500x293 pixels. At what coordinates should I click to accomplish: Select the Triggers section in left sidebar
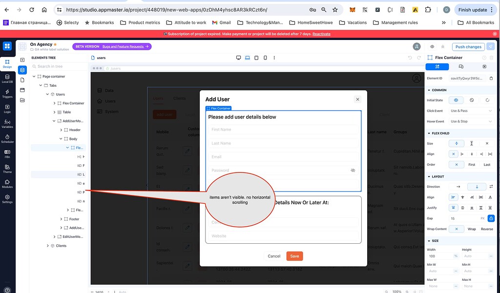8,93
